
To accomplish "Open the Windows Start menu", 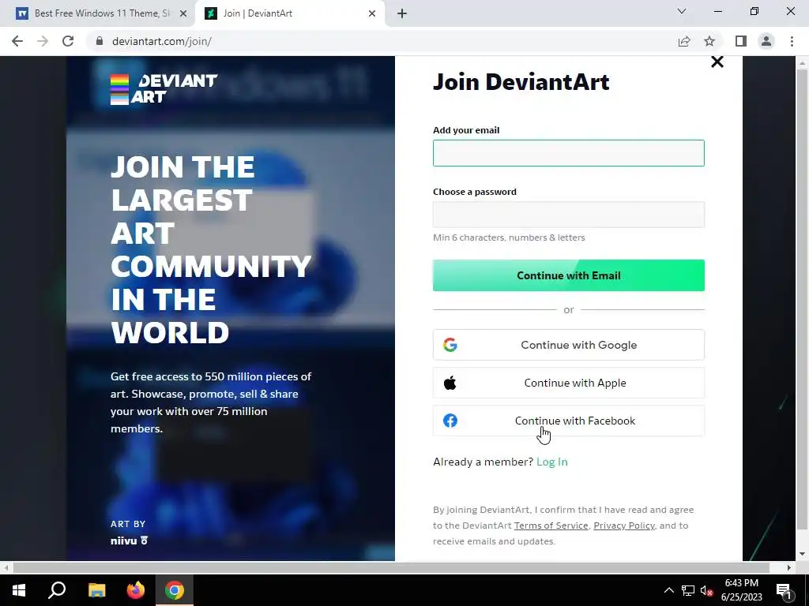I will click(19, 590).
